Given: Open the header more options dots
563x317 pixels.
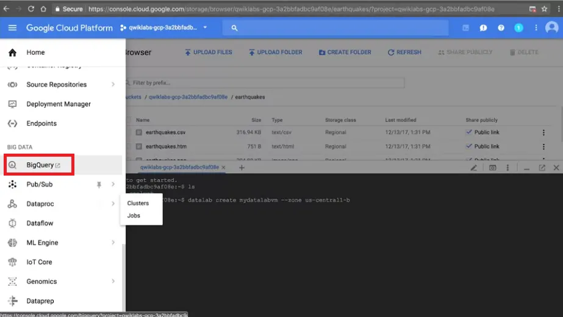Looking at the screenshot, I should point(536,27).
